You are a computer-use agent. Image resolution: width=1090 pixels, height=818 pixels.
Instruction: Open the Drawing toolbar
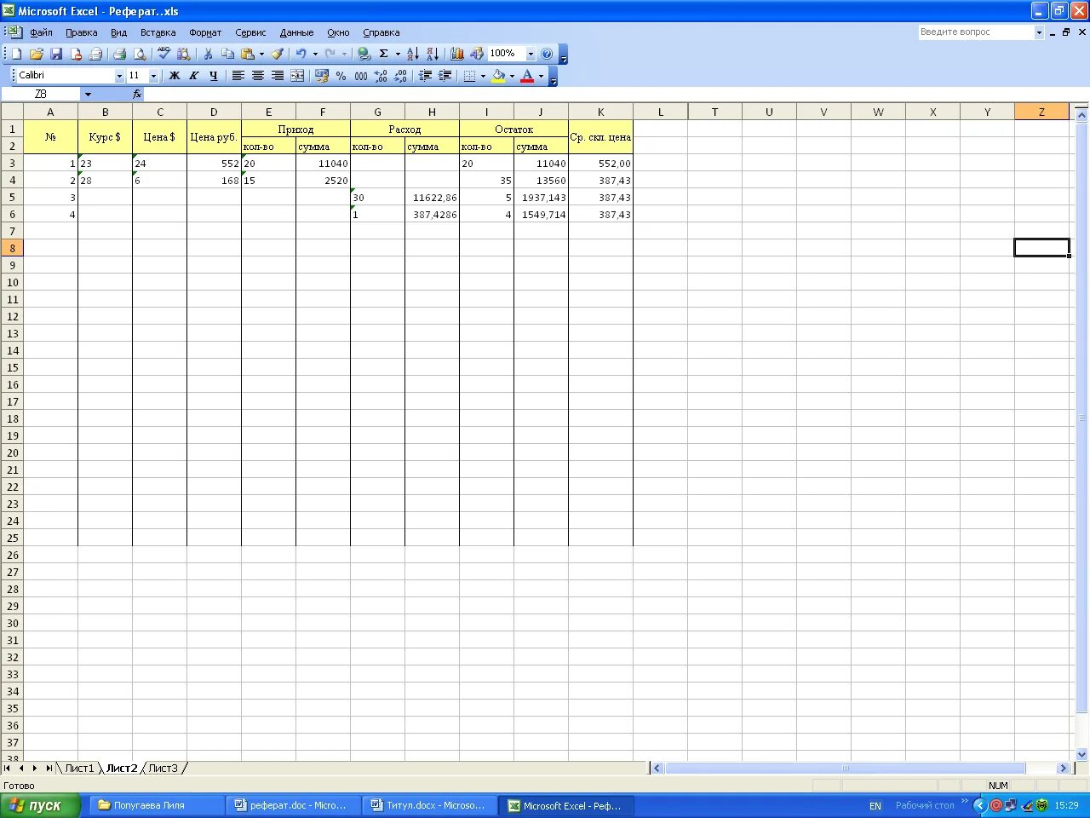[476, 54]
